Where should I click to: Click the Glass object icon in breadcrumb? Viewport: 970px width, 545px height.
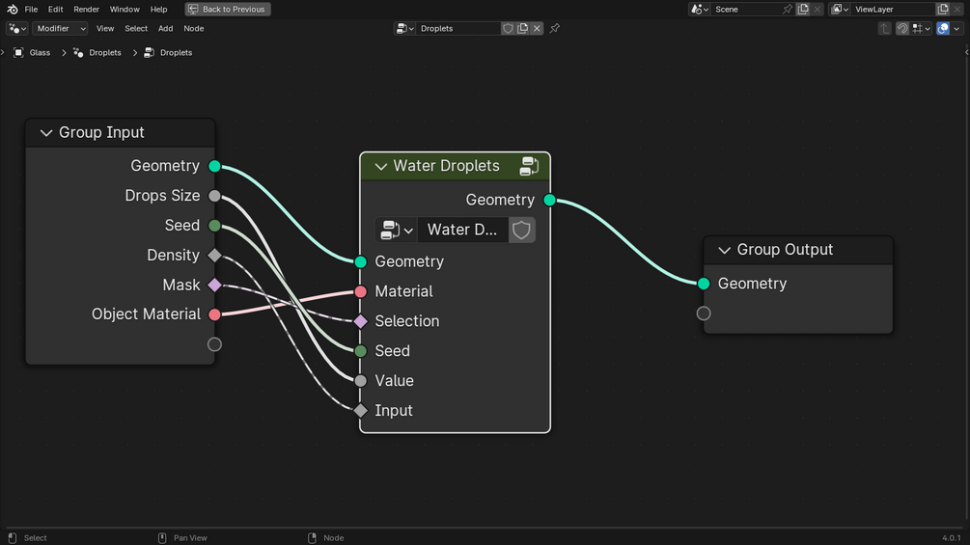tap(18, 52)
